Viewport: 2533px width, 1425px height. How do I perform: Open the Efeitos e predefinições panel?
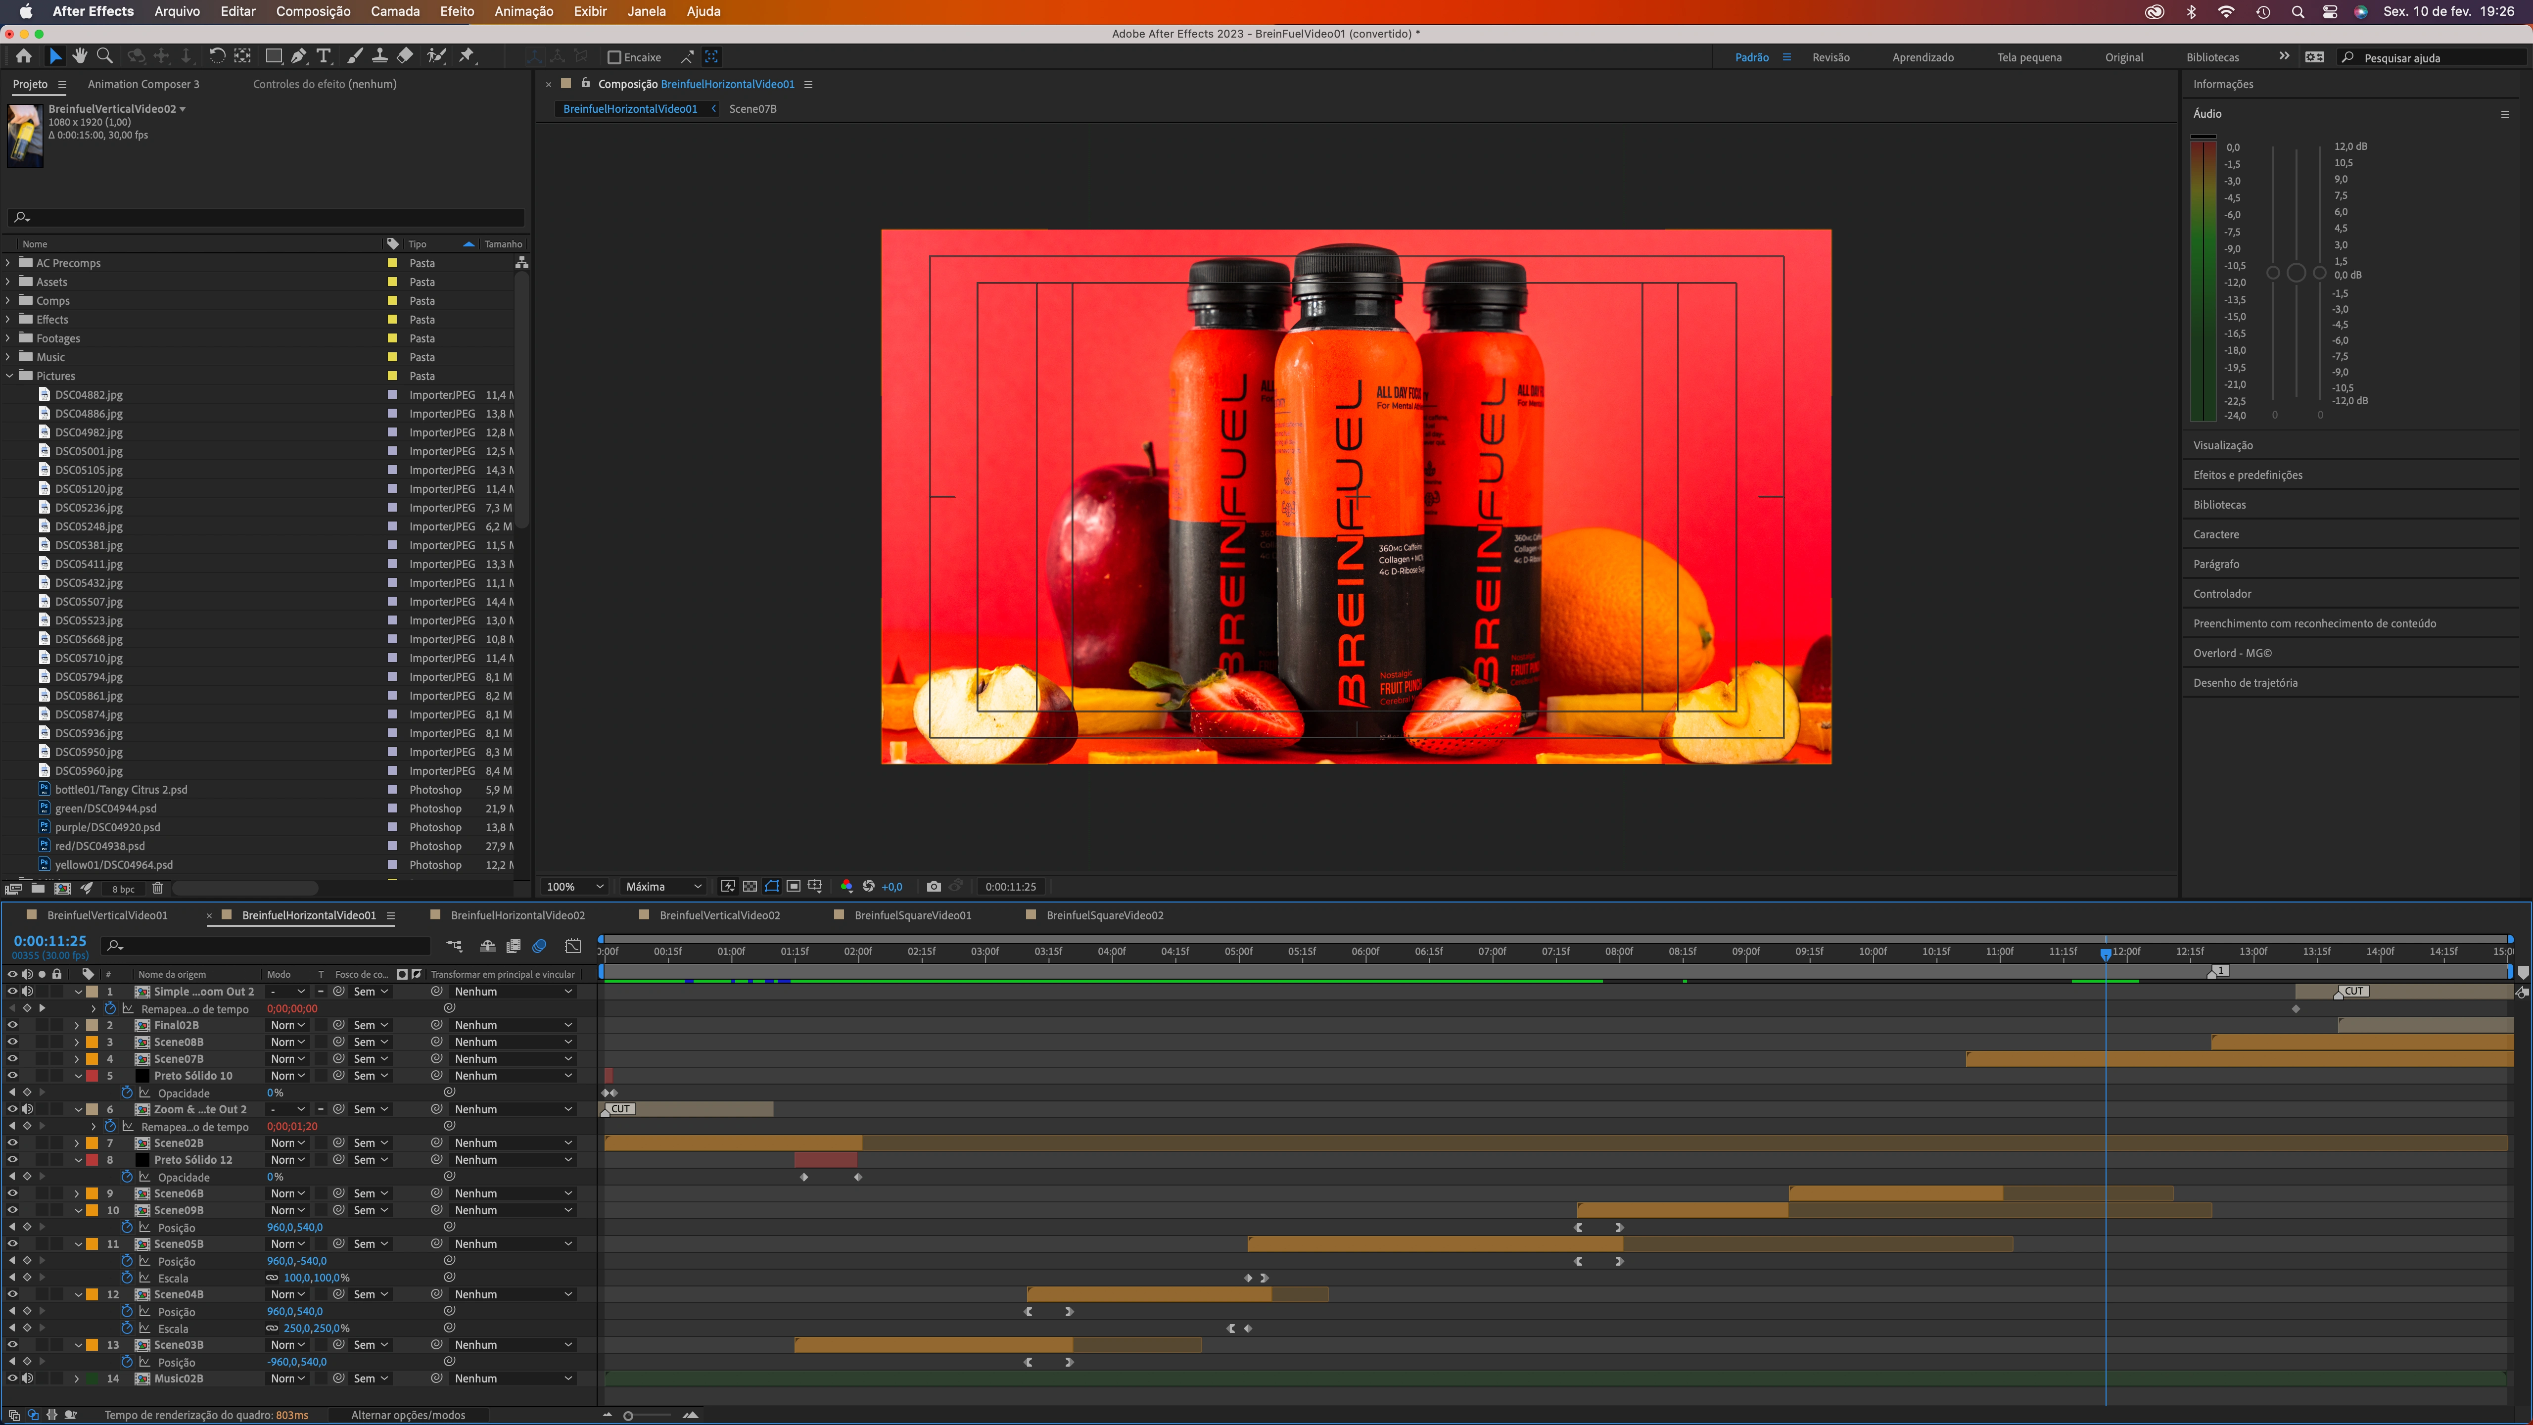pyautogui.click(x=2247, y=475)
